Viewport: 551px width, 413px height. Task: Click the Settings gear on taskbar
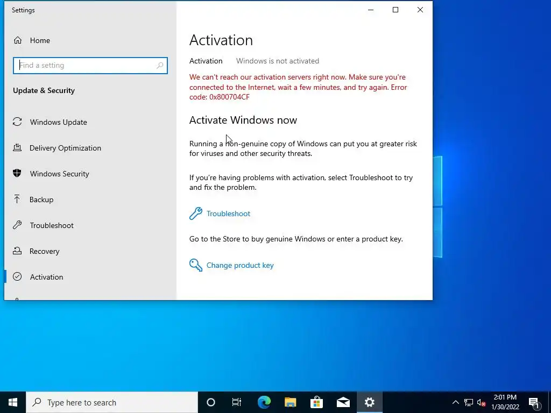point(369,402)
